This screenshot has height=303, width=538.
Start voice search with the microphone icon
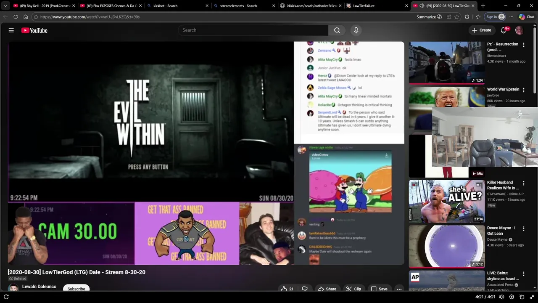(356, 30)
